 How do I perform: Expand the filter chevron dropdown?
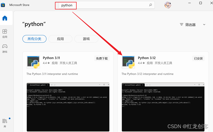click(x=204, y=25)
